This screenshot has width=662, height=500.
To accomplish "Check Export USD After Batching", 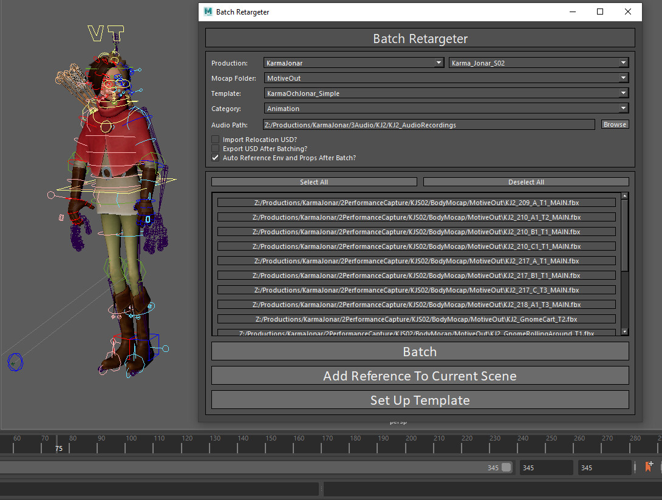I will (215, 148).
